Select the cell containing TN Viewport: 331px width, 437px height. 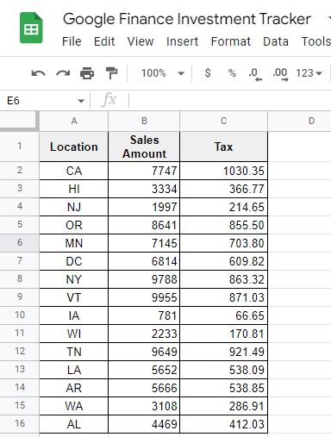coord(74,352)
